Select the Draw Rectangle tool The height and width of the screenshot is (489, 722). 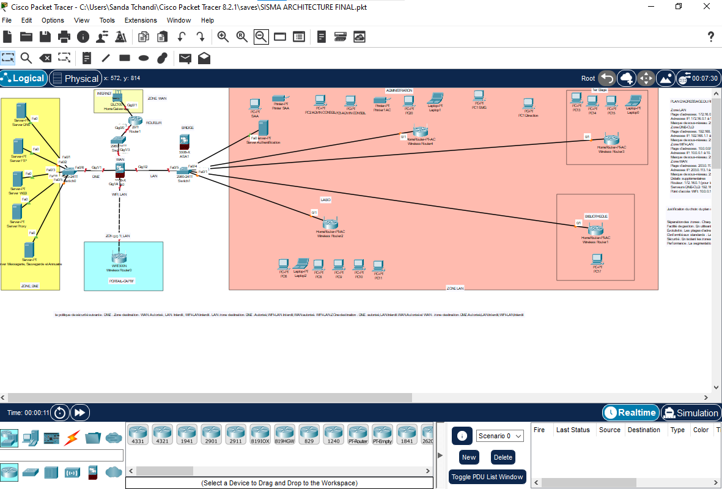pos(125,58)
